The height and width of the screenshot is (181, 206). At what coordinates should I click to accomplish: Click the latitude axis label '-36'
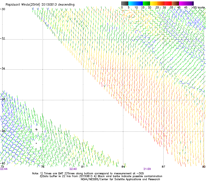coord(3,99)
